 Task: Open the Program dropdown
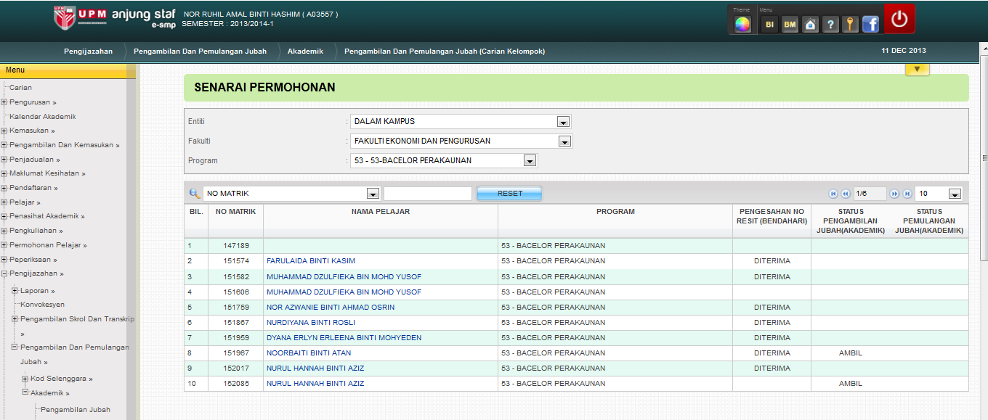[x=444, y=160]
